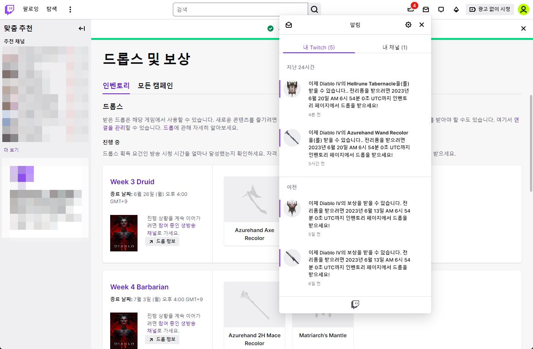Open 드롭 정보 for Week 3 Druid
This screenshot has height=349, width=533.
pyautogui.click(x=162, y=242)
